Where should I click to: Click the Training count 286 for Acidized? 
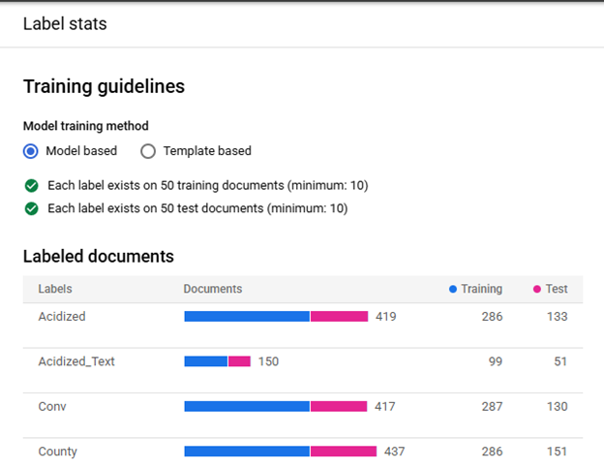tap(492, 317)
